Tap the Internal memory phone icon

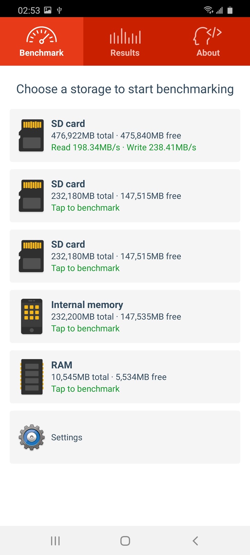(32, 316)
